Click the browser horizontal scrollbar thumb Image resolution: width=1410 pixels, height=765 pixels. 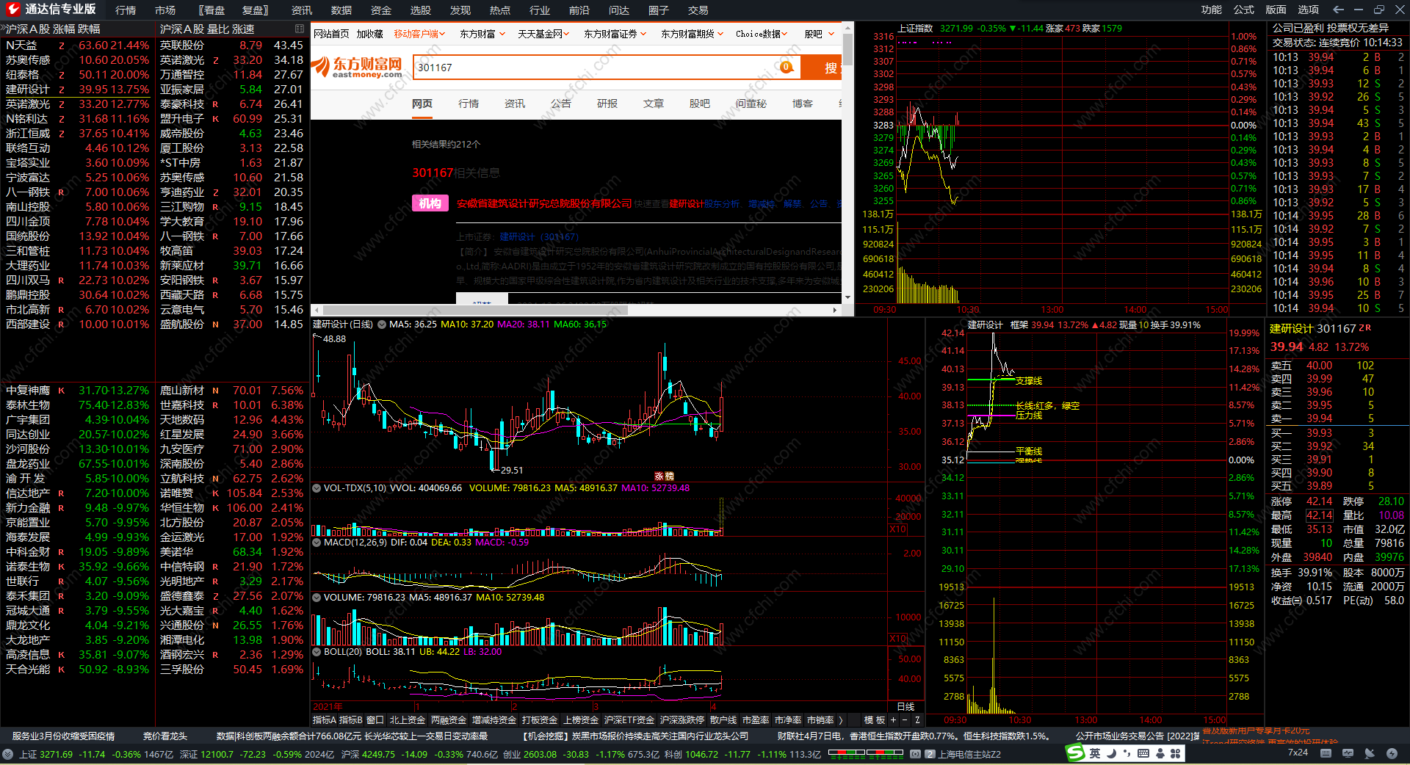click(475, 310)
